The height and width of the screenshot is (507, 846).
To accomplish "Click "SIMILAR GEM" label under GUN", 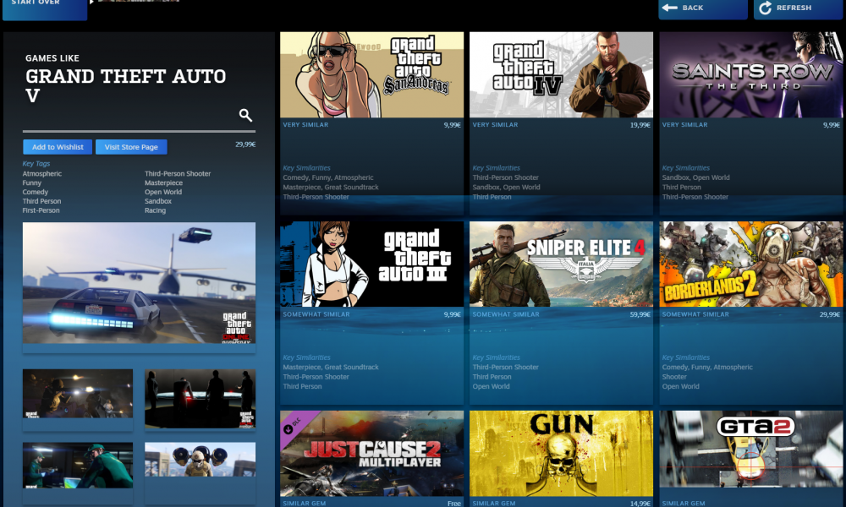I will point(494,504).
